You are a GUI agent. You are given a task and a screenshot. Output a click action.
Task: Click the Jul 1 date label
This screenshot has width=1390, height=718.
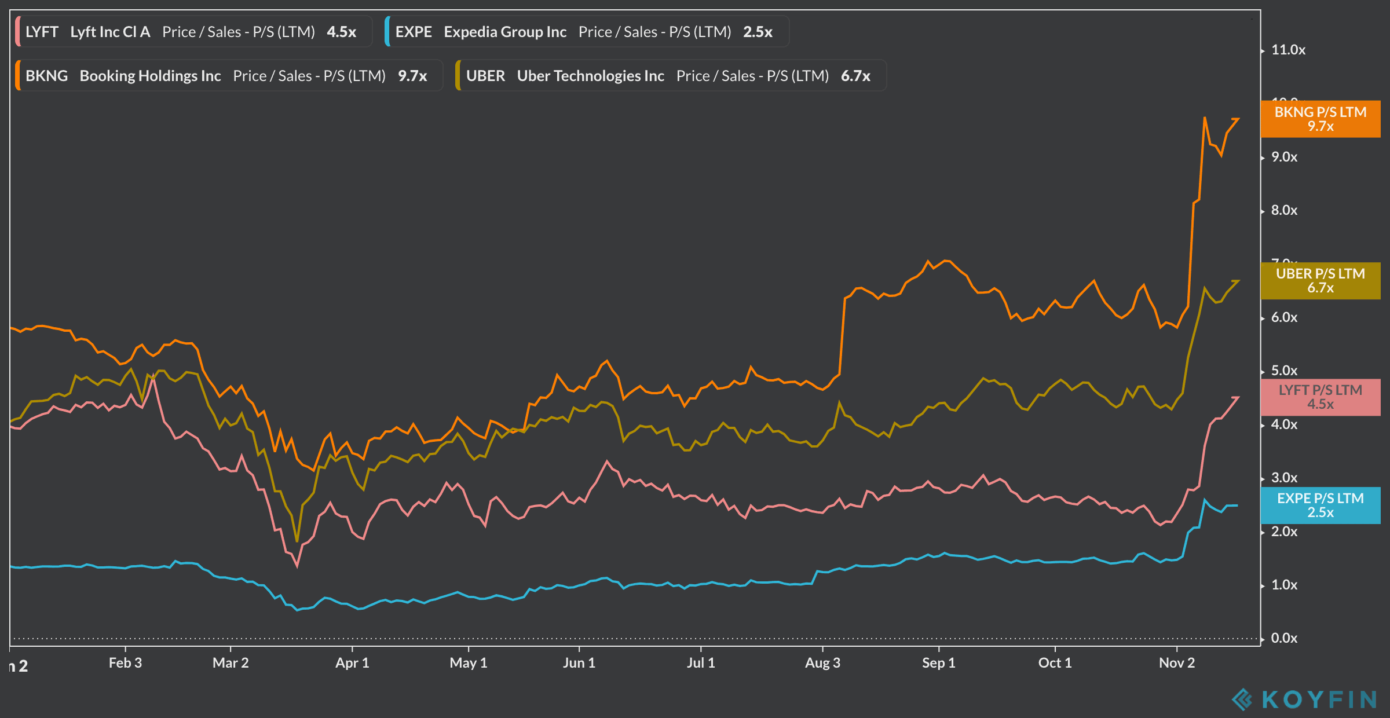pyautogui.click(x=701, y=663)
